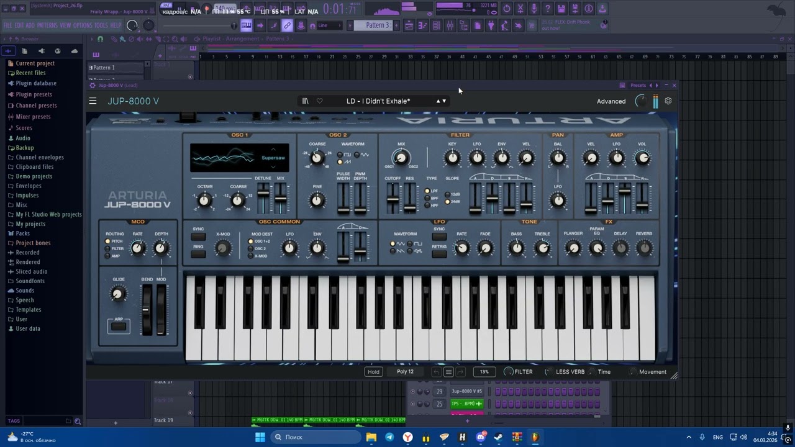Open the Telegram taskbar icon
Screen dimensions: 795x447
click(x=389, y=437)
